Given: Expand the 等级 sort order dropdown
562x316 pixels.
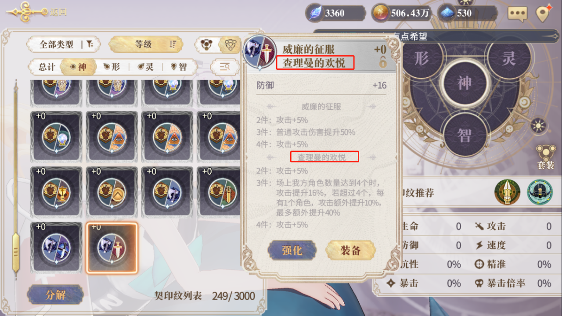Looking at the screenshot, I should click(146, 44).
